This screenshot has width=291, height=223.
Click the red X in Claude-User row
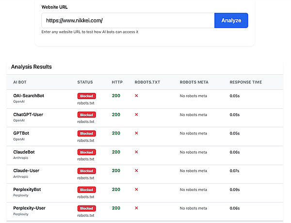coord(136,171)
